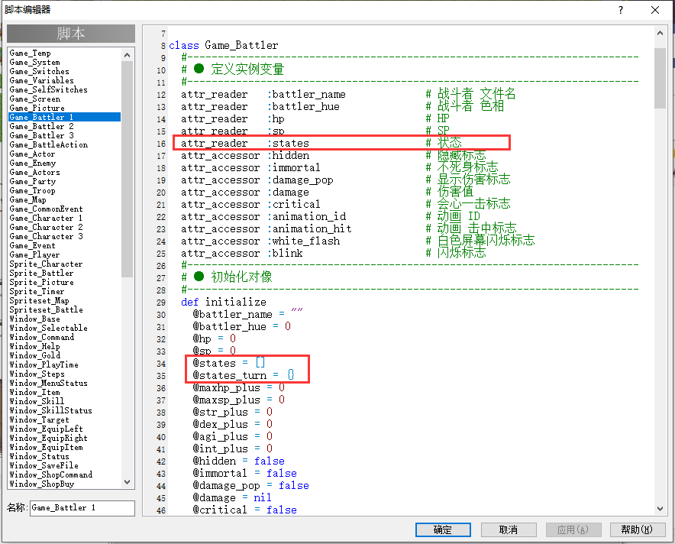Viewport: 675px width, 544px height.
Task: Click the script name input field
Action: 82,508
